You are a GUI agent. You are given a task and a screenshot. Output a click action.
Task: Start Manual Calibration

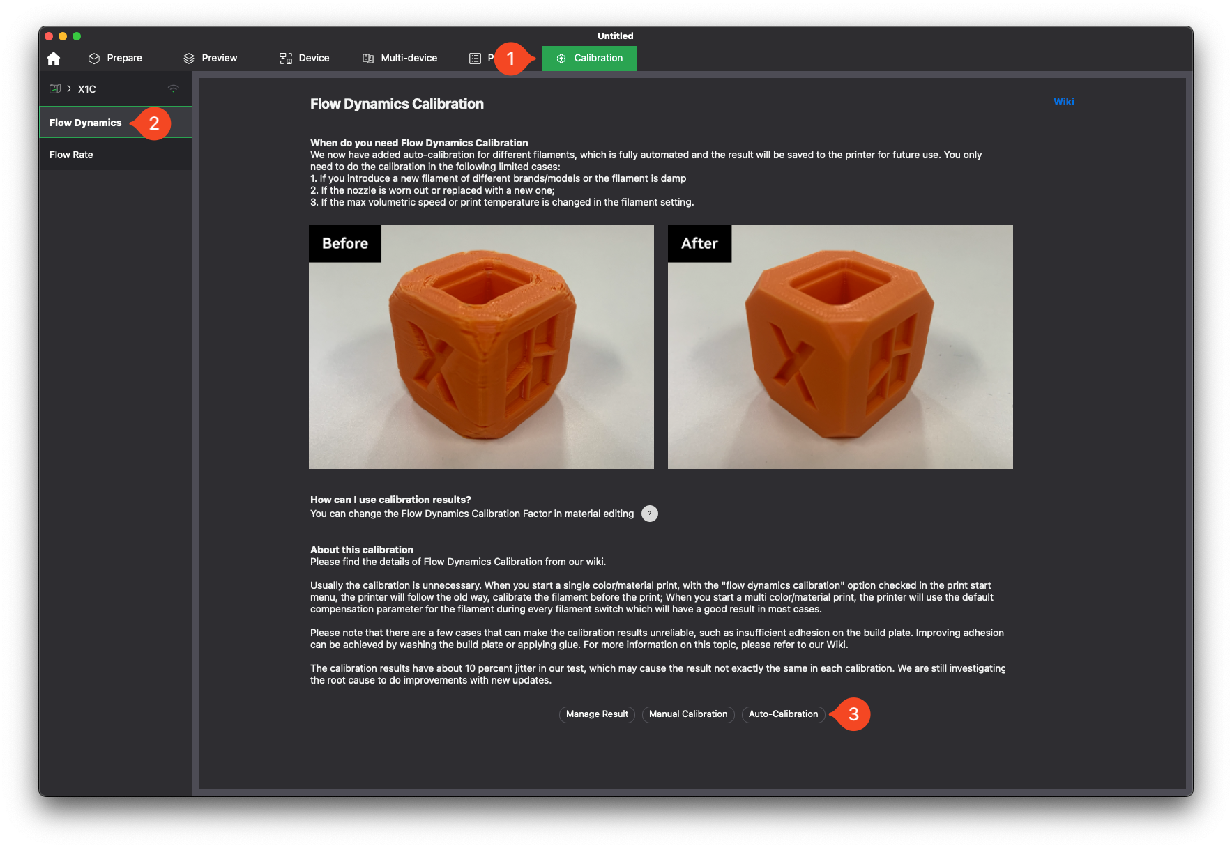click(687, 714)
